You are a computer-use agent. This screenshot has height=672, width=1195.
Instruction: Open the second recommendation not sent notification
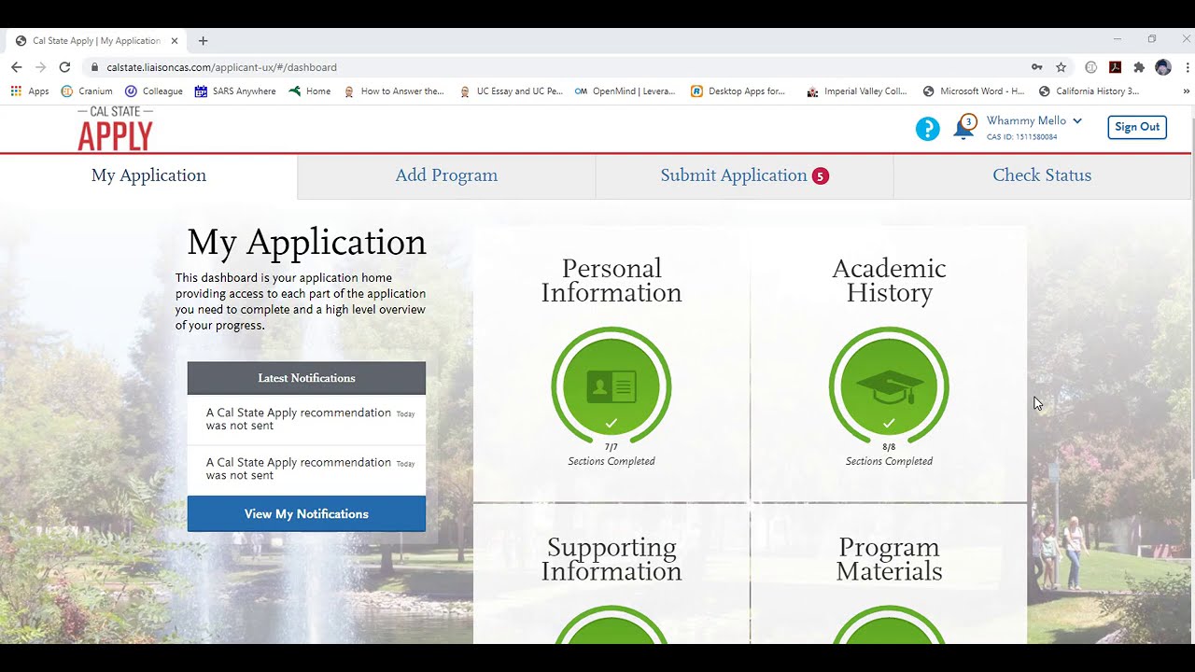point(306,469)
